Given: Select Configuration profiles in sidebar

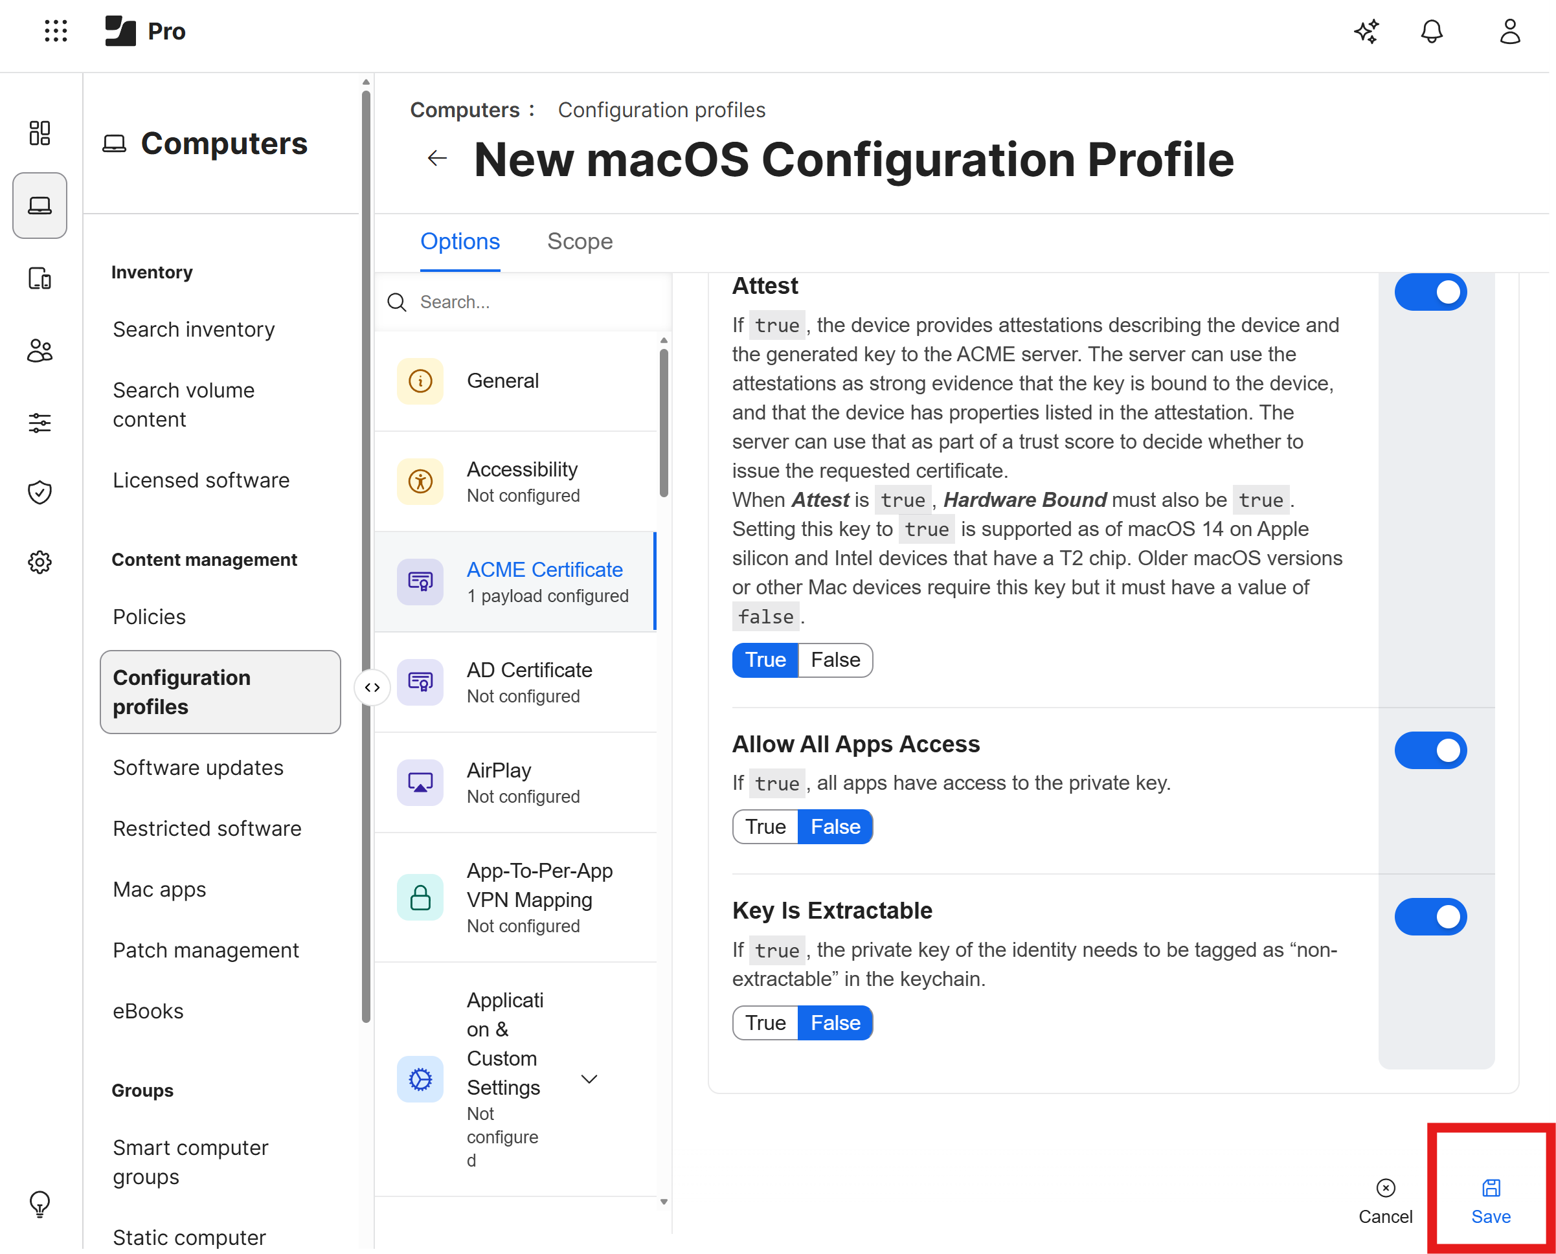Looking at the screenshot, I should (220, 693).
